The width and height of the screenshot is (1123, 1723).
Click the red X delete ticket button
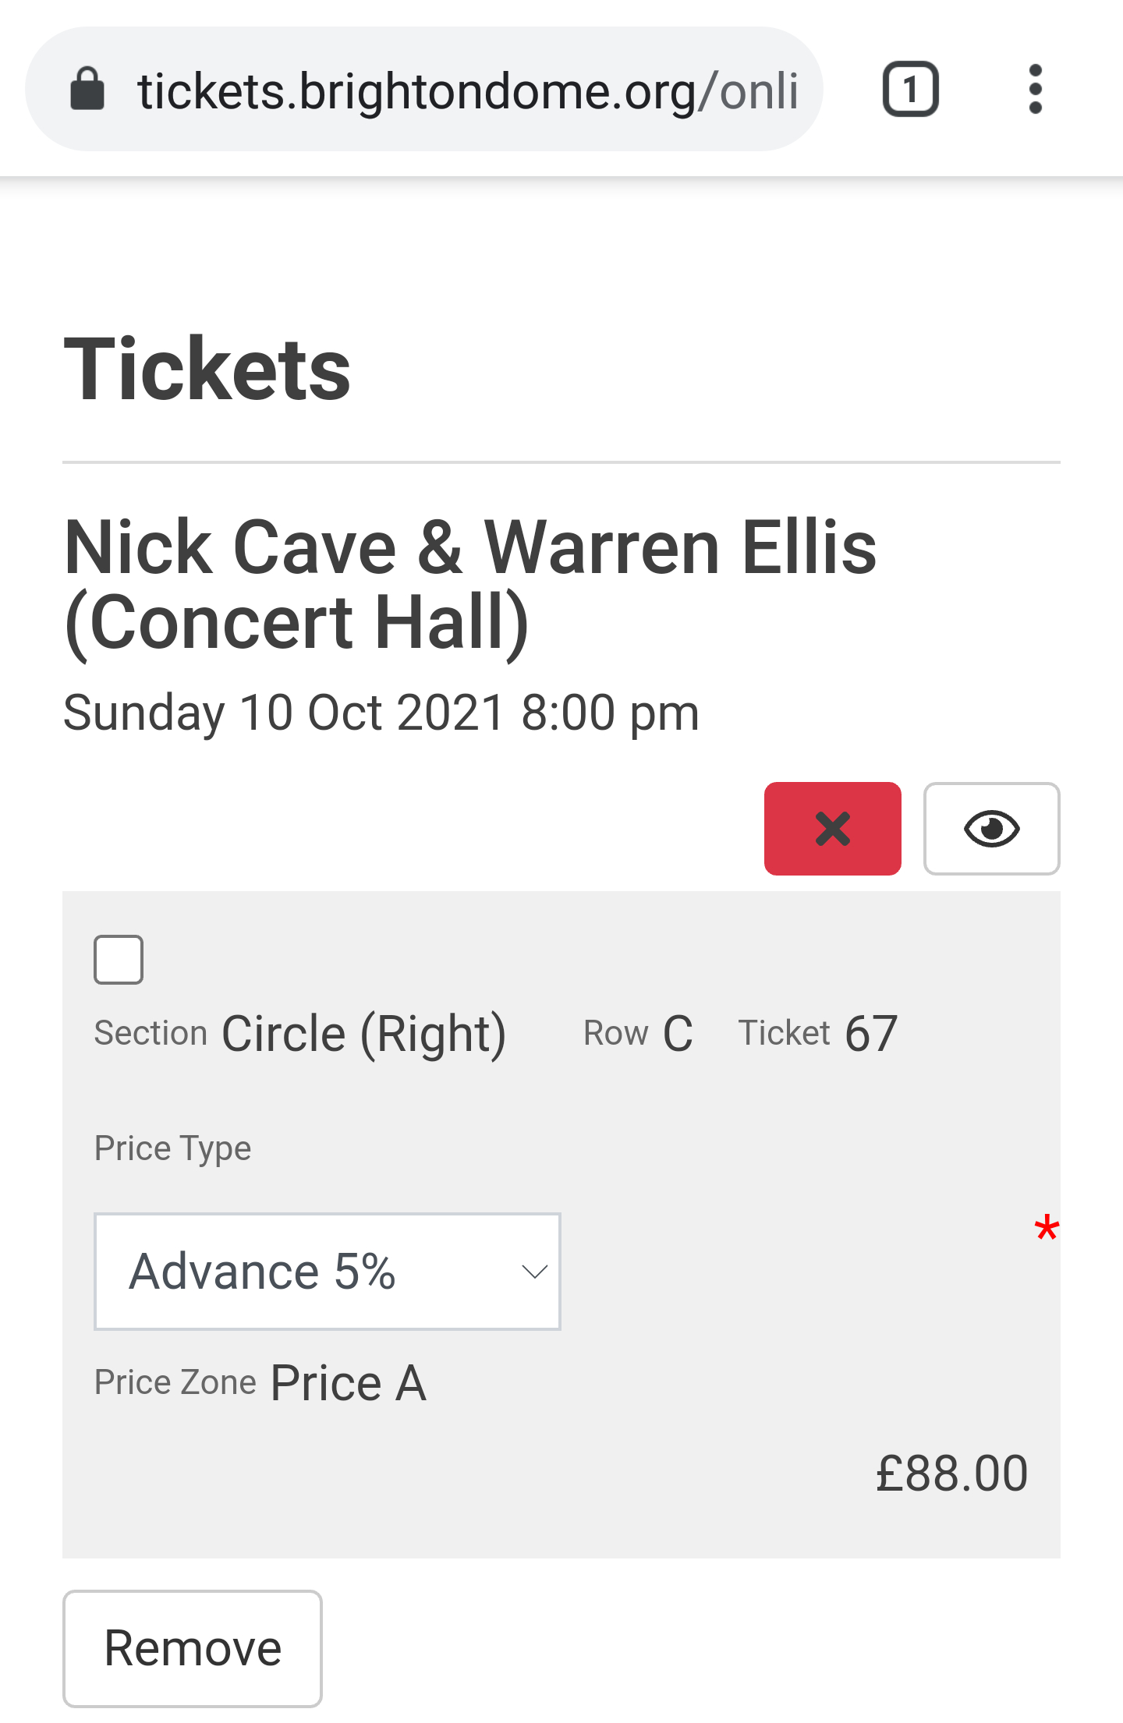pos(832,828)
